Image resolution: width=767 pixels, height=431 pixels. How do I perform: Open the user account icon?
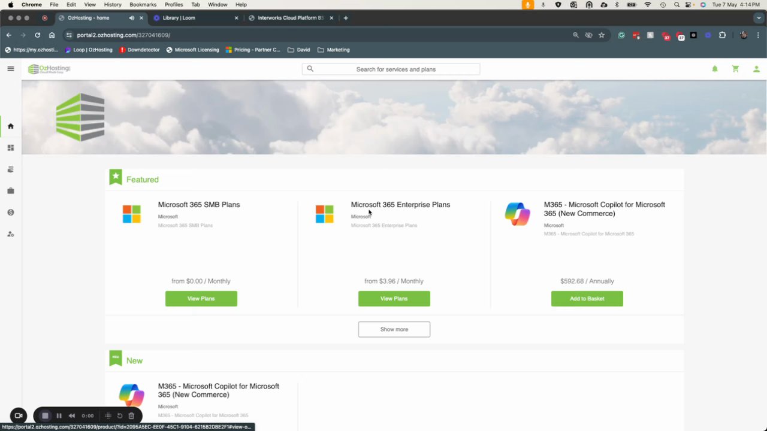(x=756, y=69)
